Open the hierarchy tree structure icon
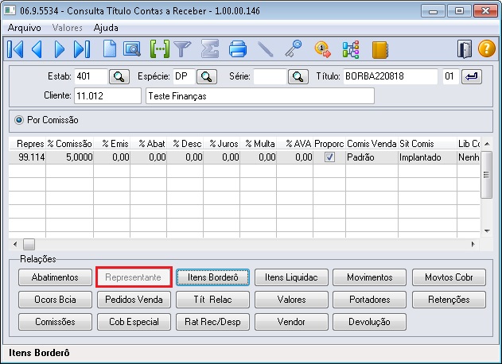This screenshot has width=502, height=364. (351, 49)
